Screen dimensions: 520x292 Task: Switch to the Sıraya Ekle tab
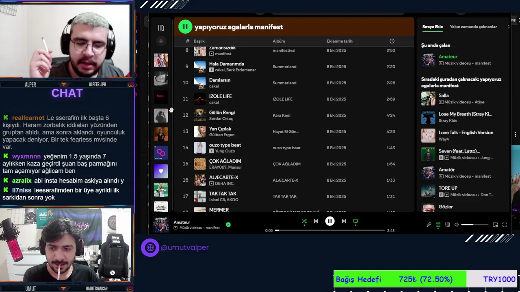pos(432,27)
